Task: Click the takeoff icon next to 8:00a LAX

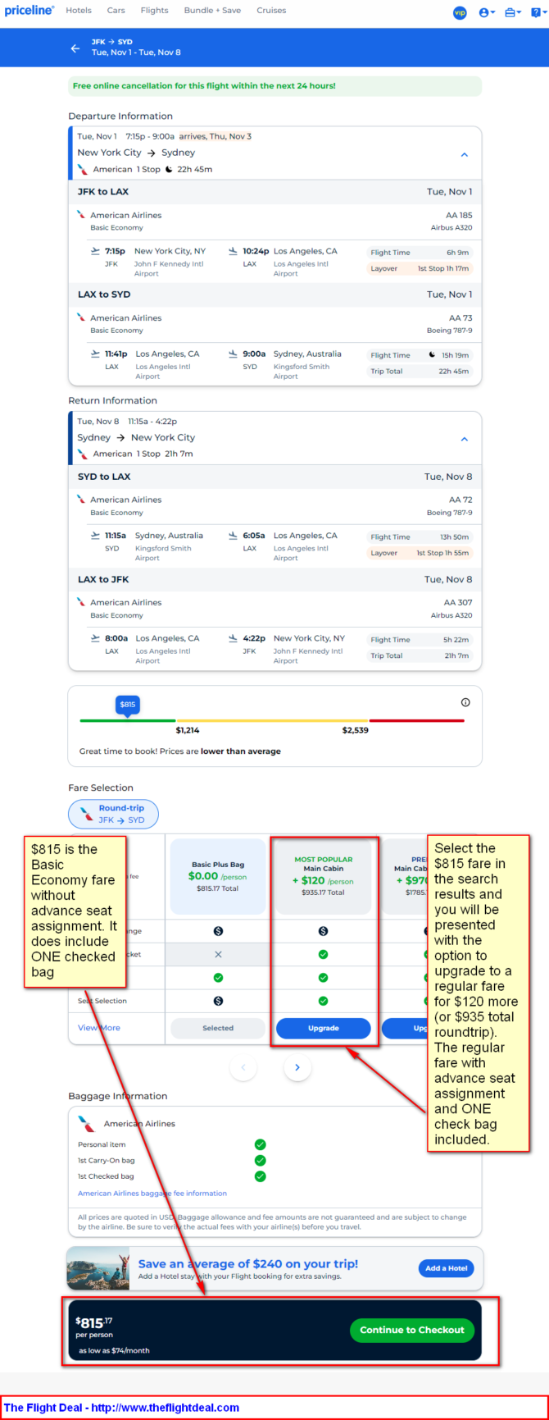Action: [x=95, y=638]
